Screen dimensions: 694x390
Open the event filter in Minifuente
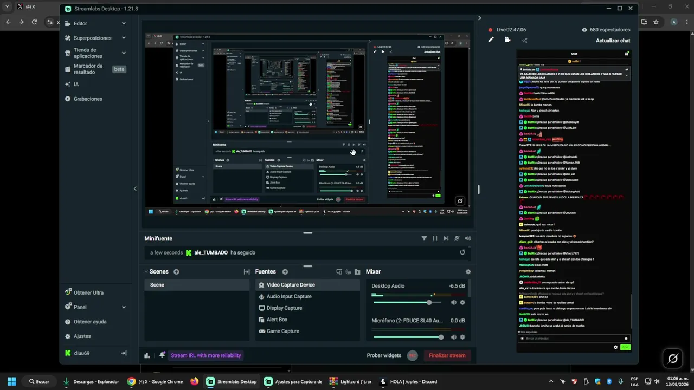424,238
